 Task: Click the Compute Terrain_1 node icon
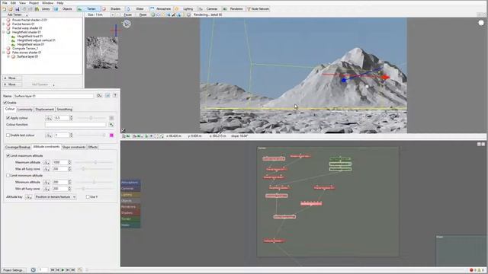8,49
